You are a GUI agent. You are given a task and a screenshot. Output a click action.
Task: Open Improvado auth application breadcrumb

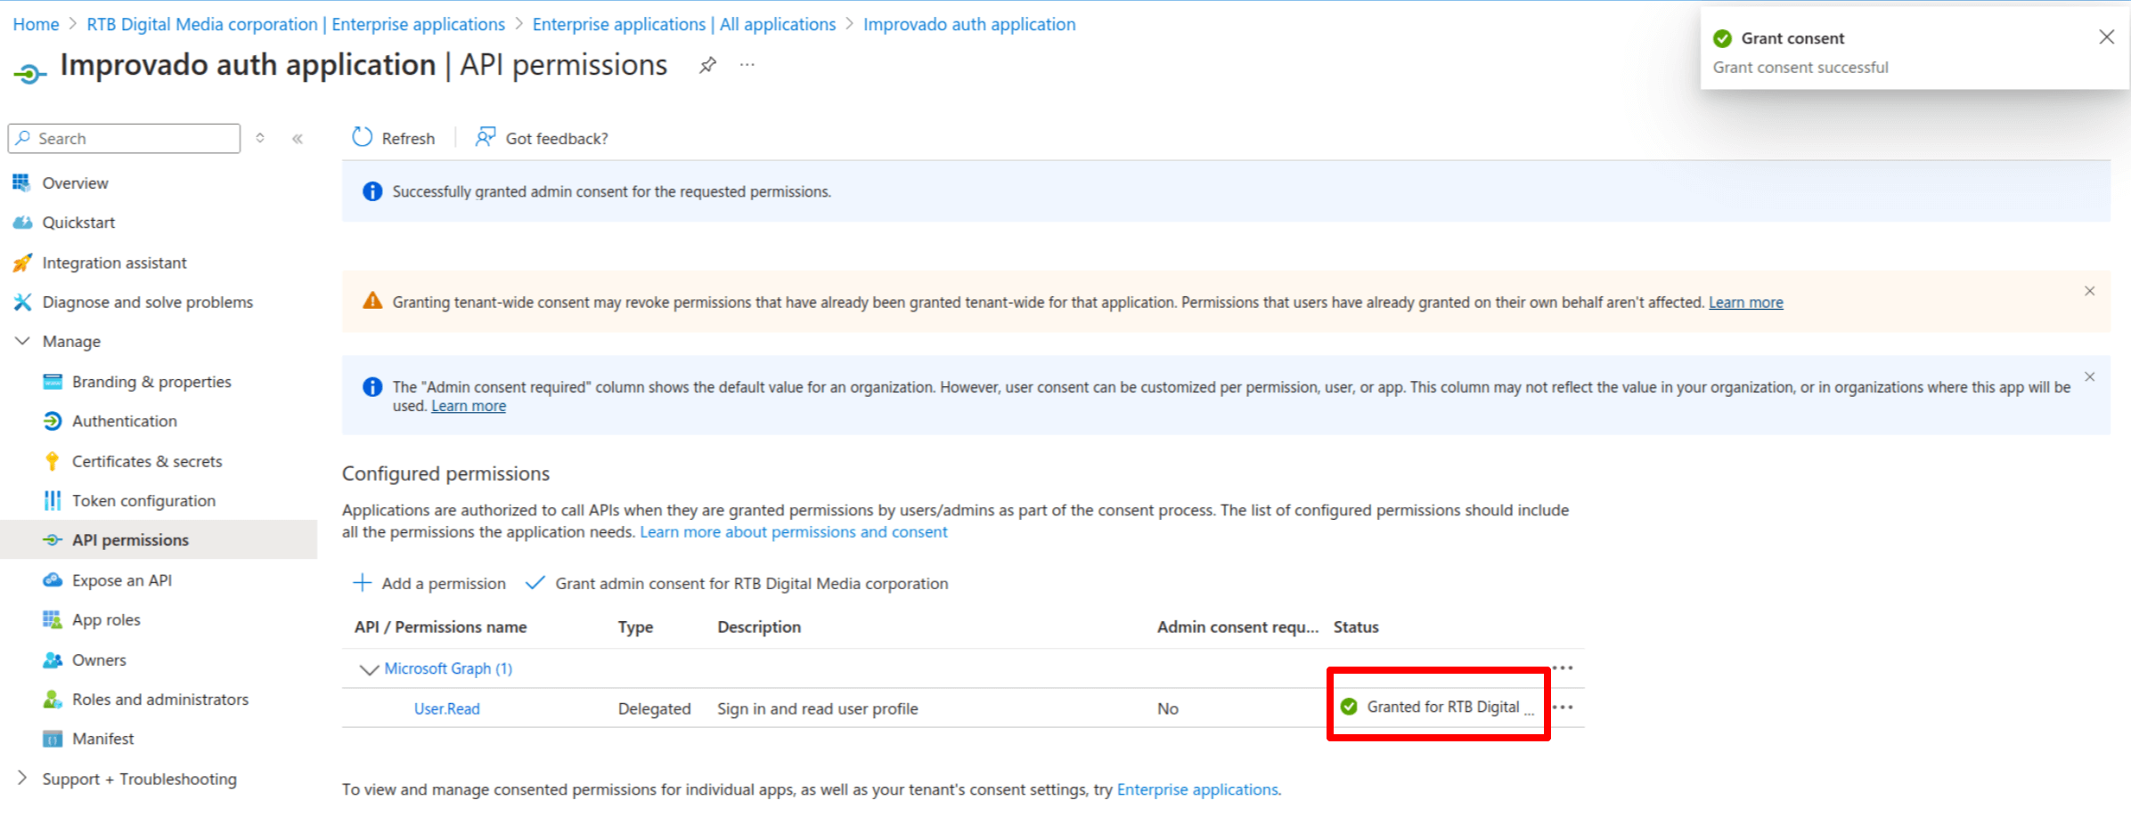coord(969,24)
